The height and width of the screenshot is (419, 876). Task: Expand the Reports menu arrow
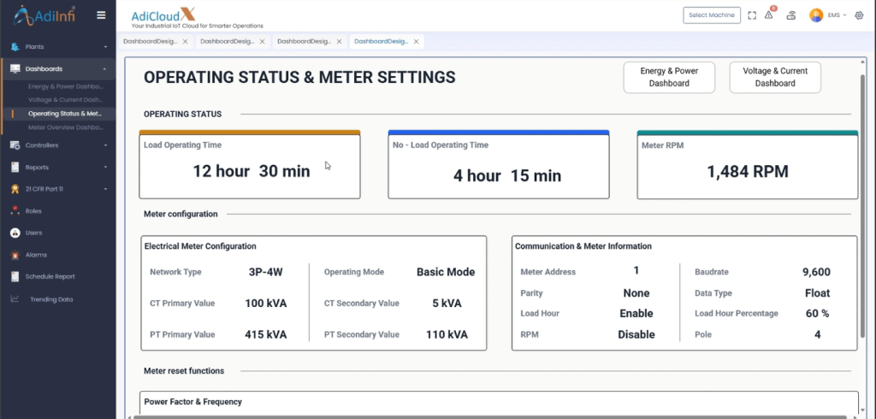pyautogui.click(x=105, y=167)
